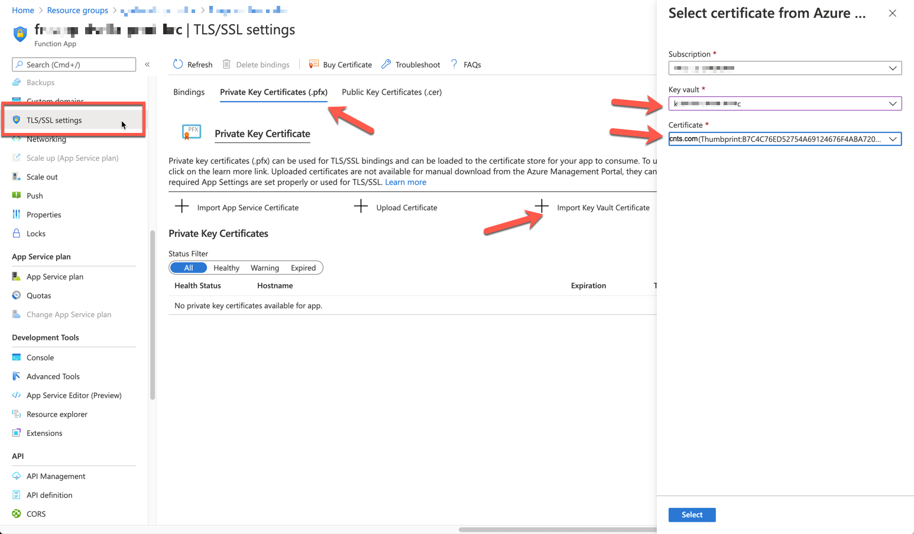
Task: Click the Advanced Tools icon
Action: (x=17, y=376)
